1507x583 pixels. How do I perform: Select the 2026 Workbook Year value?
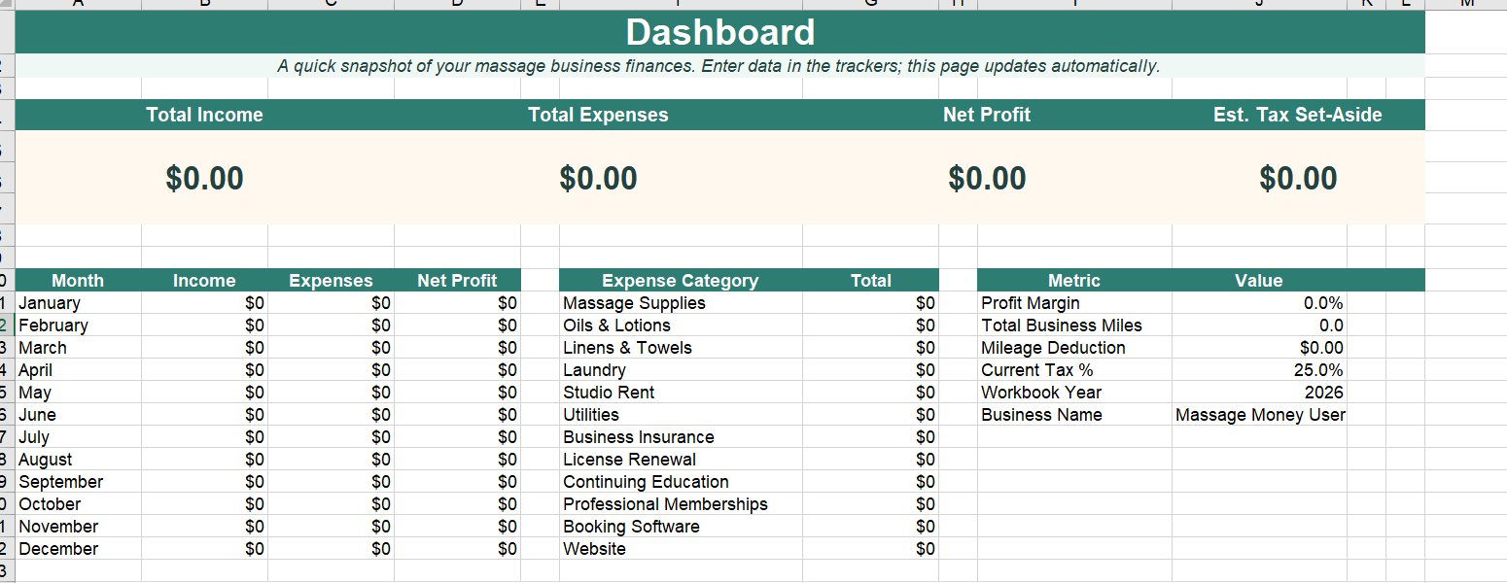pyautogui.click(x=1259, y=393)
